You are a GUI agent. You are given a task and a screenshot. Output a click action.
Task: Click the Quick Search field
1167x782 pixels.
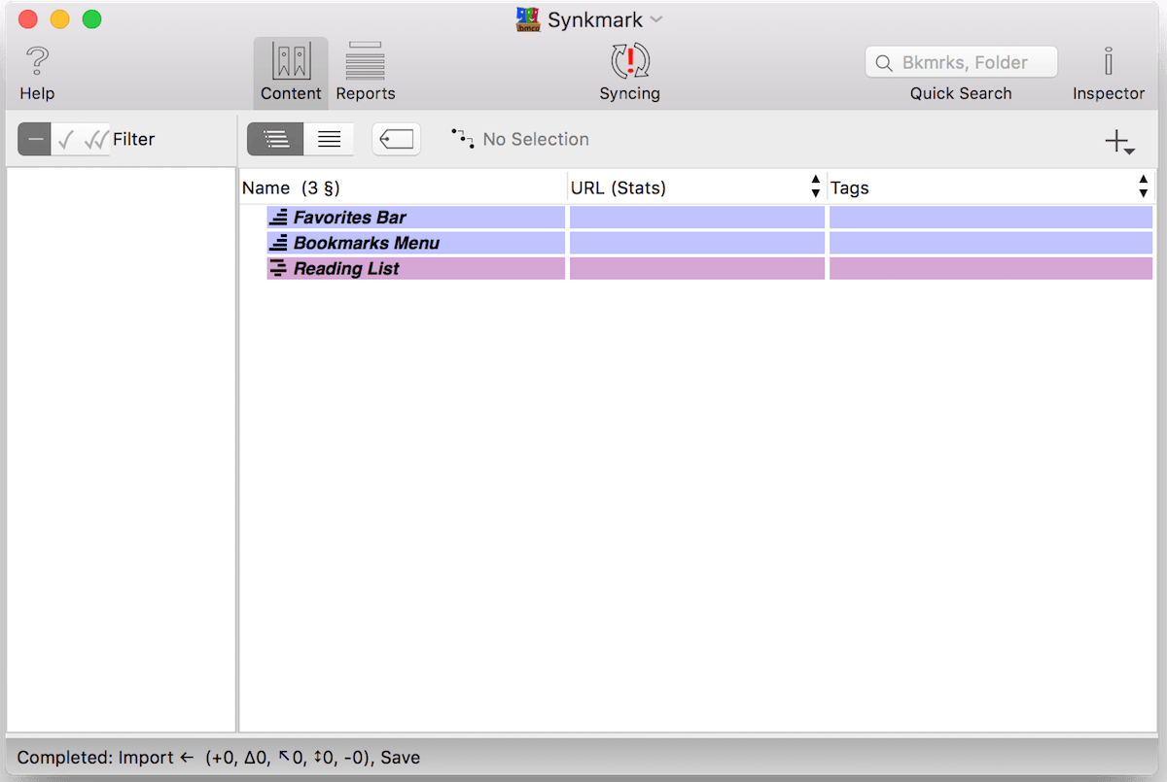[x=961, y=62]
